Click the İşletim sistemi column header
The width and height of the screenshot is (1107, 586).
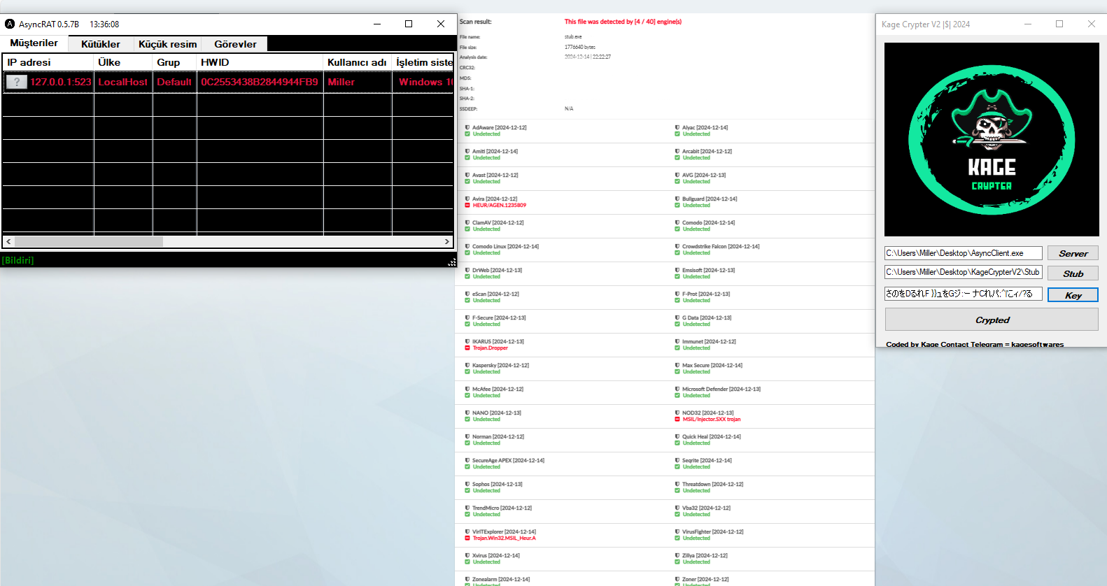423,62
